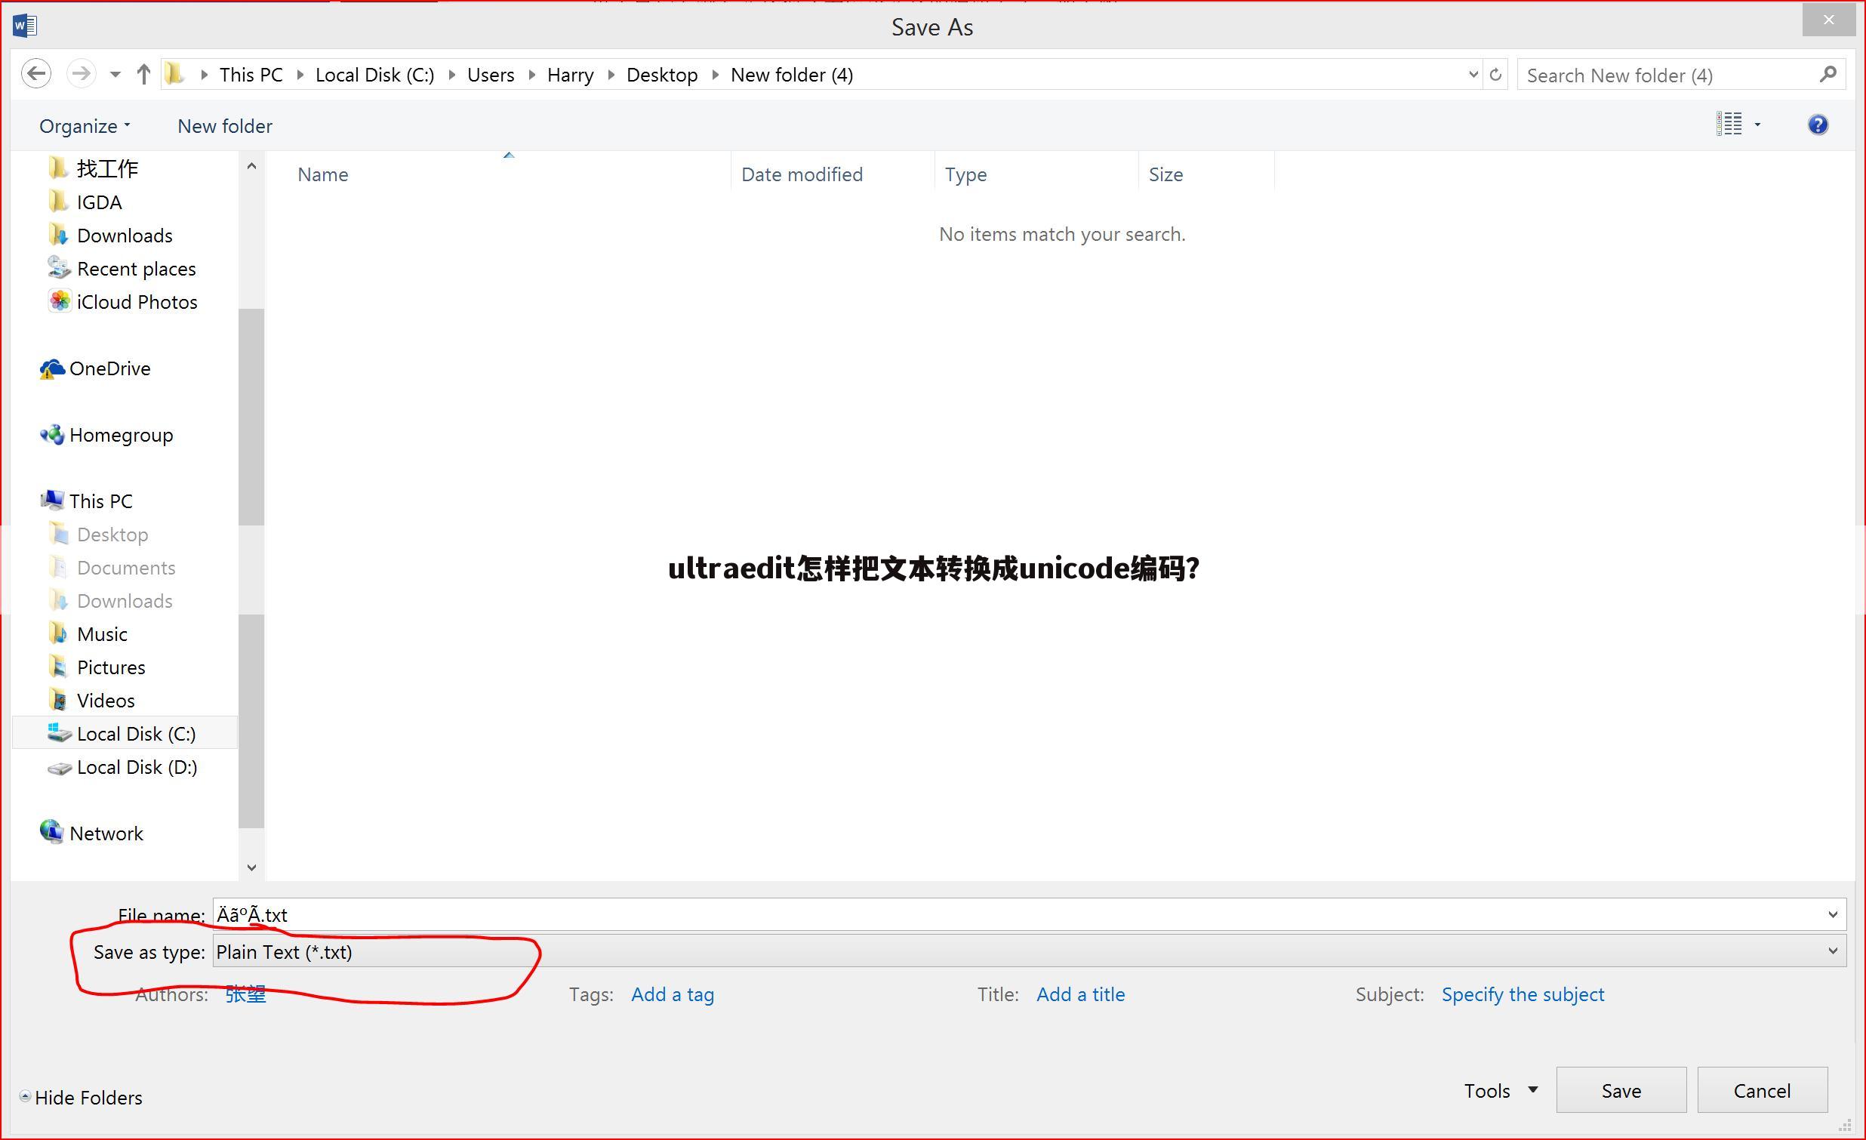Expand the File name dropdown arrow
Image resolution: width=1866 pixels, height=1140 pixels.
click(1833, 915)
